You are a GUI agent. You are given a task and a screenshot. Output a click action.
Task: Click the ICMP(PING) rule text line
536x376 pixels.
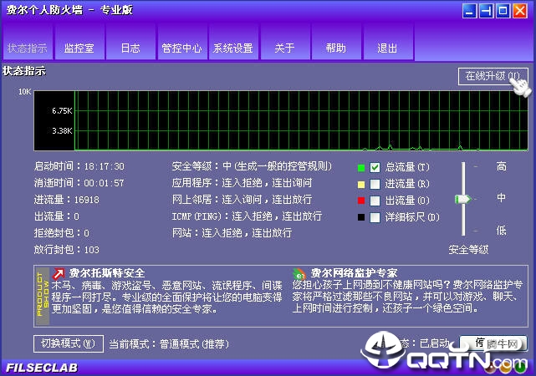(247, 216)
